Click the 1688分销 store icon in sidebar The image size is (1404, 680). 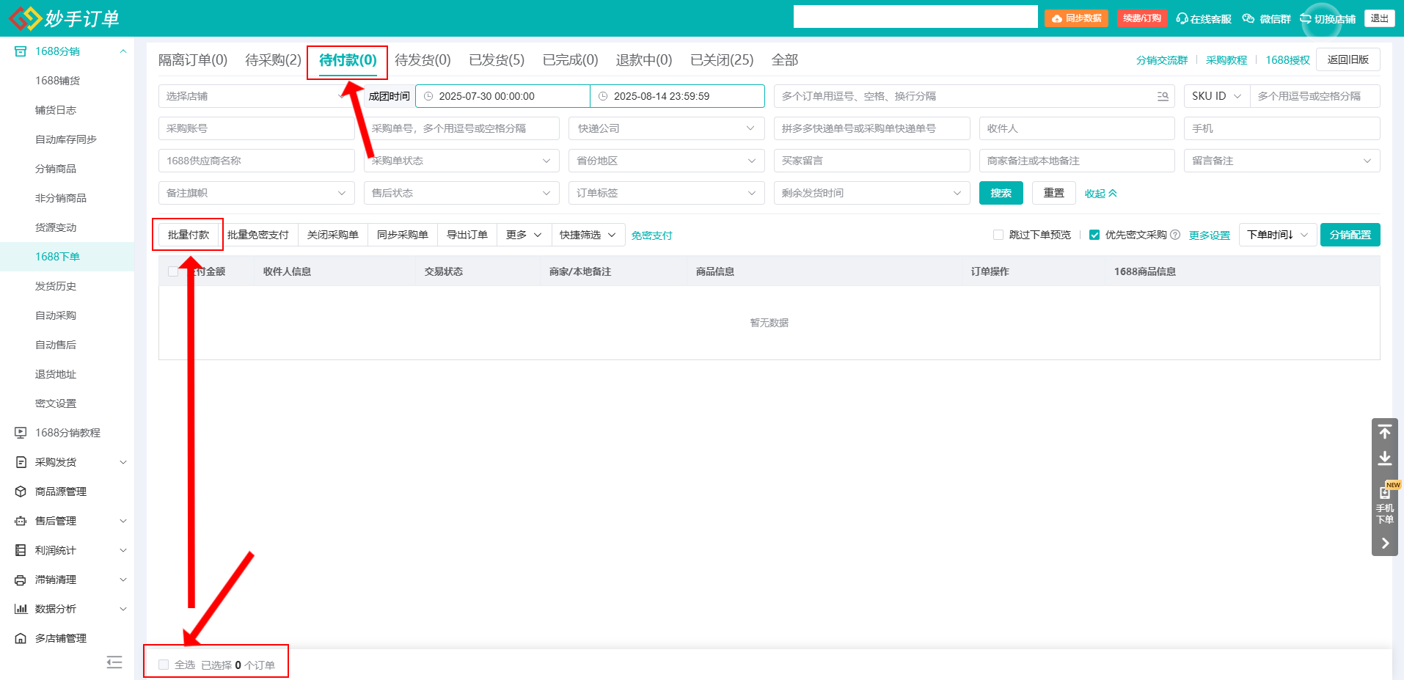21,51
